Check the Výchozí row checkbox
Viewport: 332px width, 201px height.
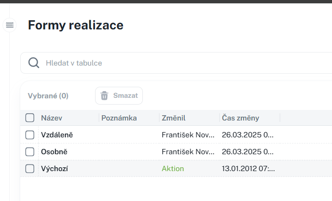click(30, 169)
